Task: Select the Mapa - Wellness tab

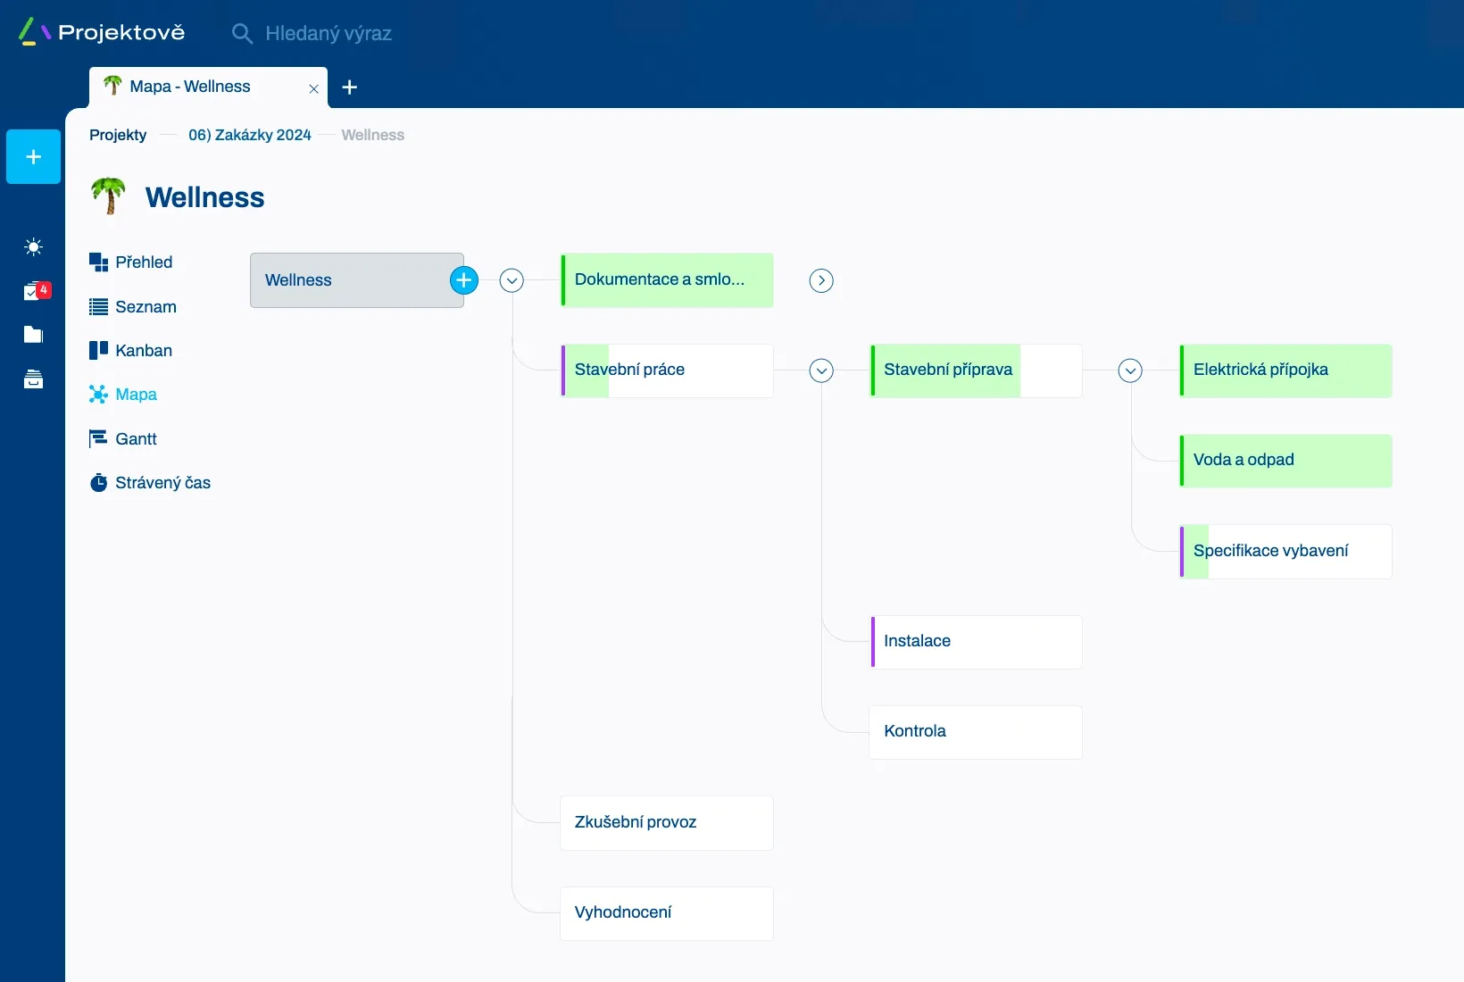Action: pos(208,87)
